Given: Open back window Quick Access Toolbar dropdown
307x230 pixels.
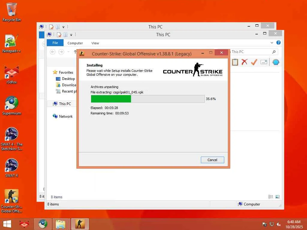Looking at the screenshot, I should 64,27.
